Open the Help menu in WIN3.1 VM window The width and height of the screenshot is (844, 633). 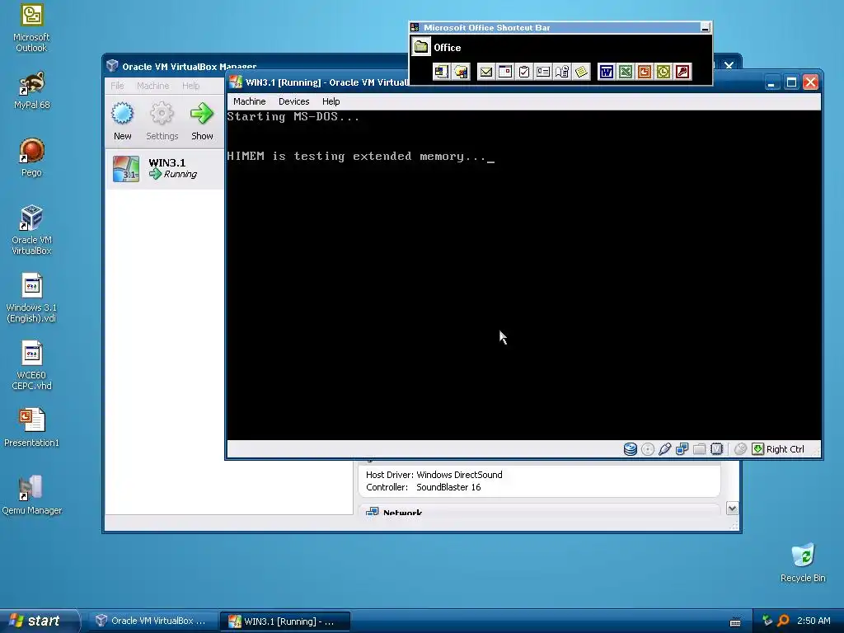pos(331,101)
